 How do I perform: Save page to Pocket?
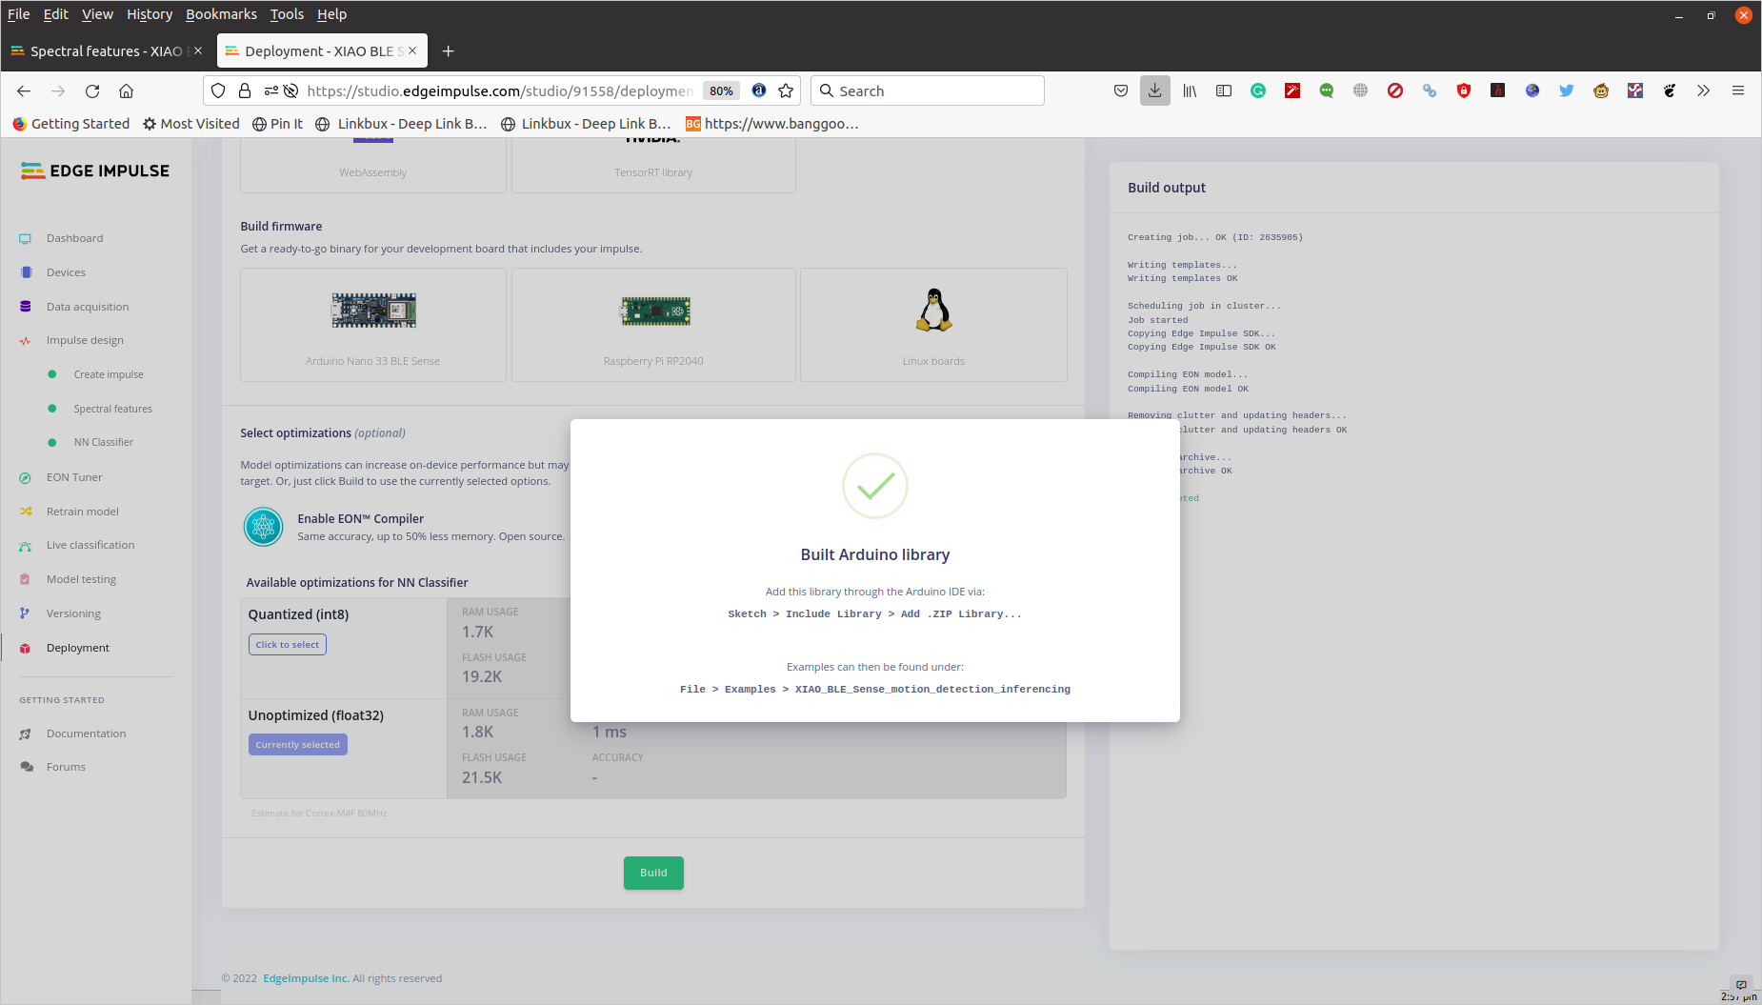pyautogui.click(x=1121, y=90)
